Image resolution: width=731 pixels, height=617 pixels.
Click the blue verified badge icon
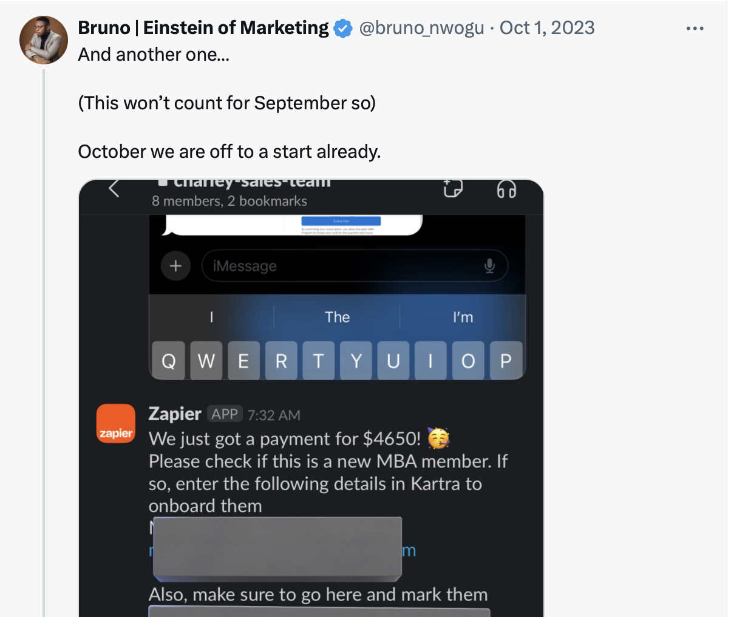click(x=343, y=28)
